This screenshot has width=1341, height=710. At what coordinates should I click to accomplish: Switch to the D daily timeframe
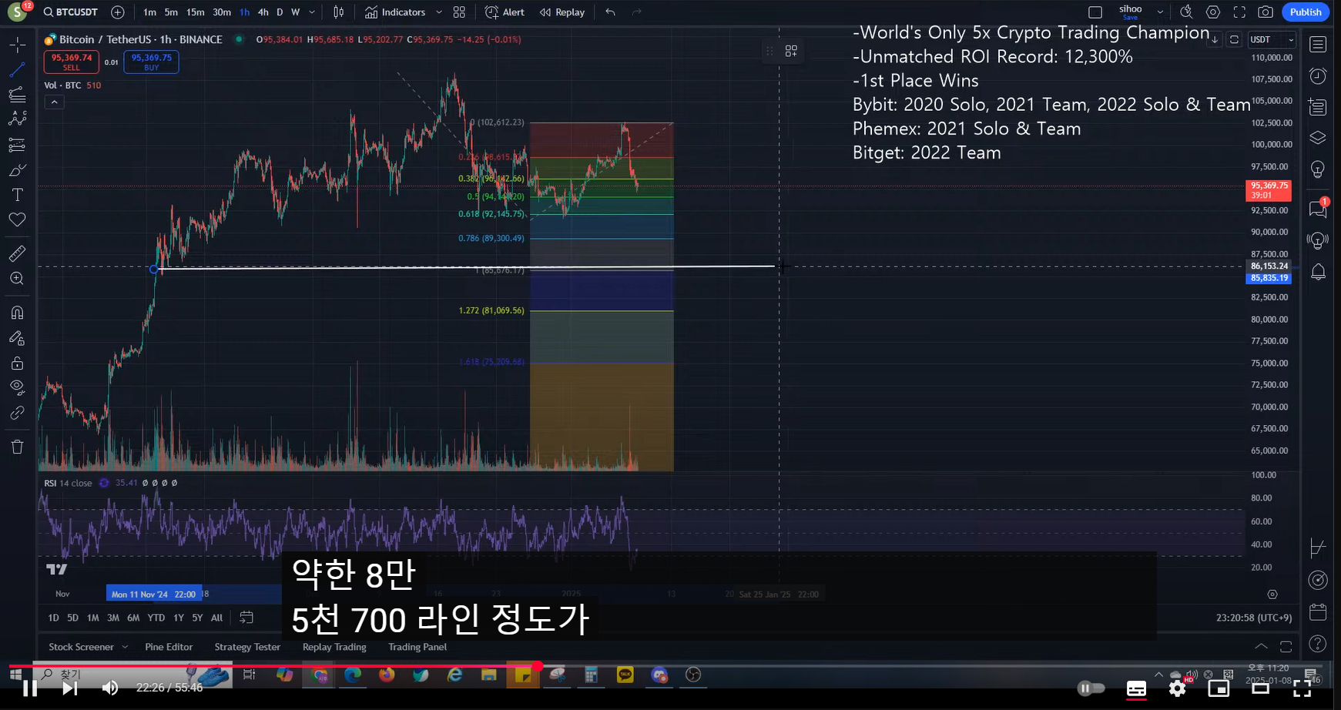tap(280, 12)
